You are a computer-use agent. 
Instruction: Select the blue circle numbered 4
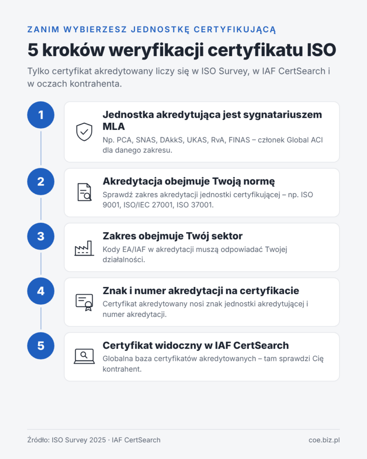tap(41, 291)
